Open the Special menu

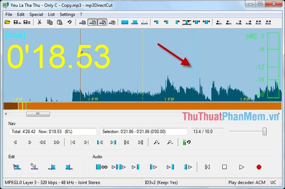tap(36, 14)
